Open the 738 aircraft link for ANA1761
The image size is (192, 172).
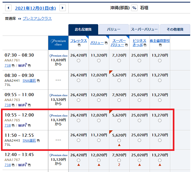click(8, 66)
